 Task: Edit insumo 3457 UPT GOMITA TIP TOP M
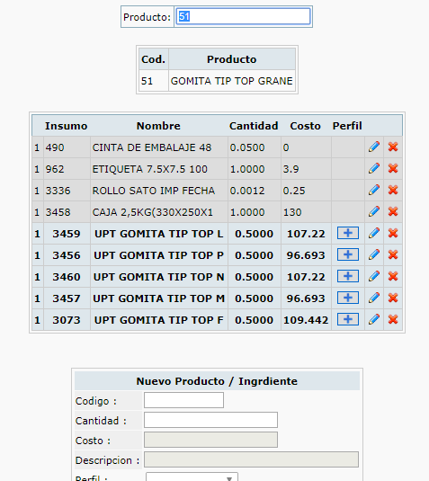(374, 298)
